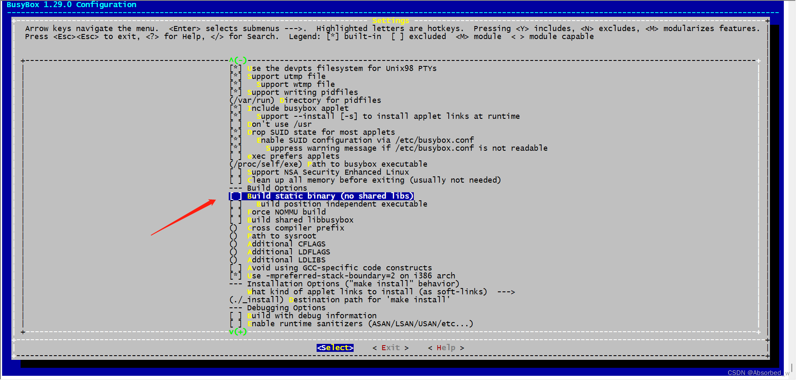
Task: Open 'What kind of applet links' submenu
Action: pyautogui.click(x=381, y=292)
